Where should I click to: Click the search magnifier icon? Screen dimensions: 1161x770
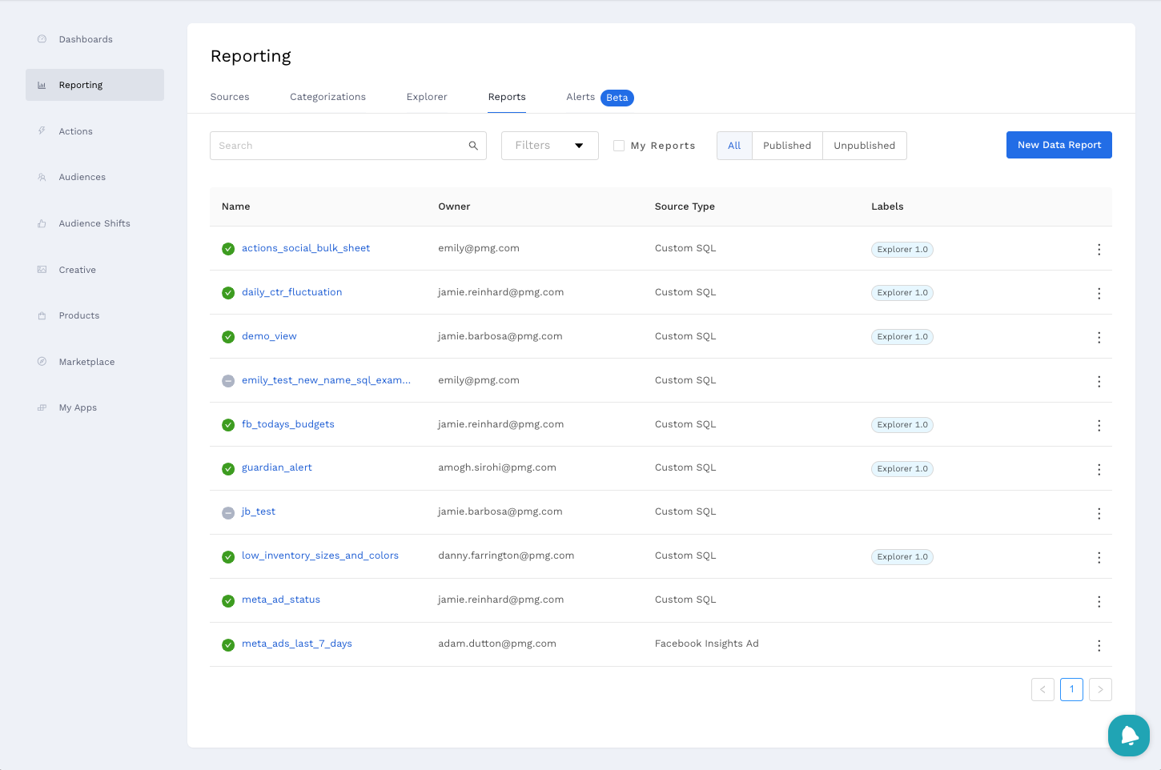click(473, 146)
